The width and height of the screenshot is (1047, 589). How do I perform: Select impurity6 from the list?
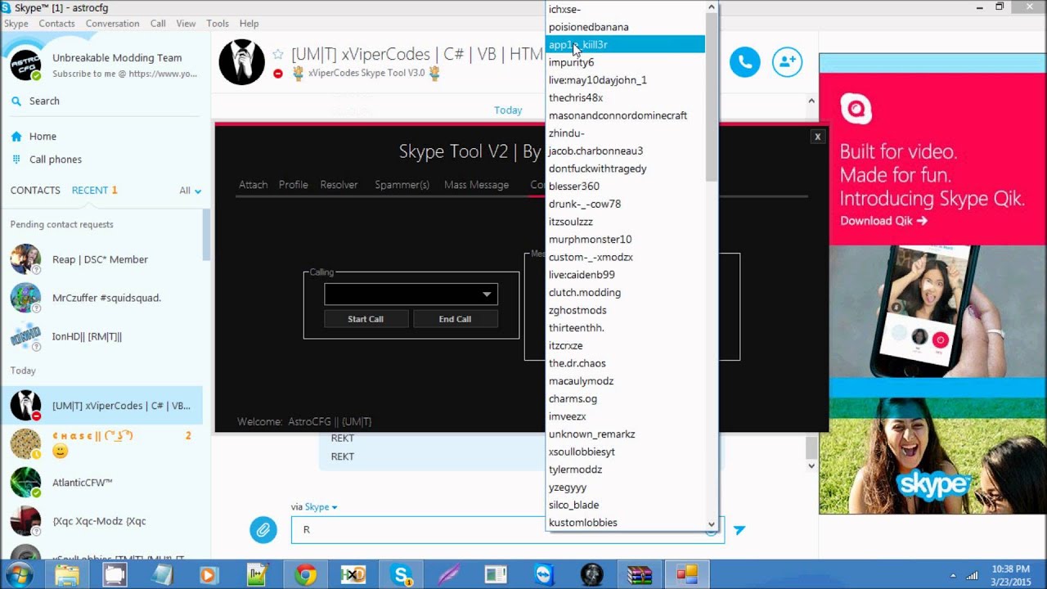click(x=626, y=62)
